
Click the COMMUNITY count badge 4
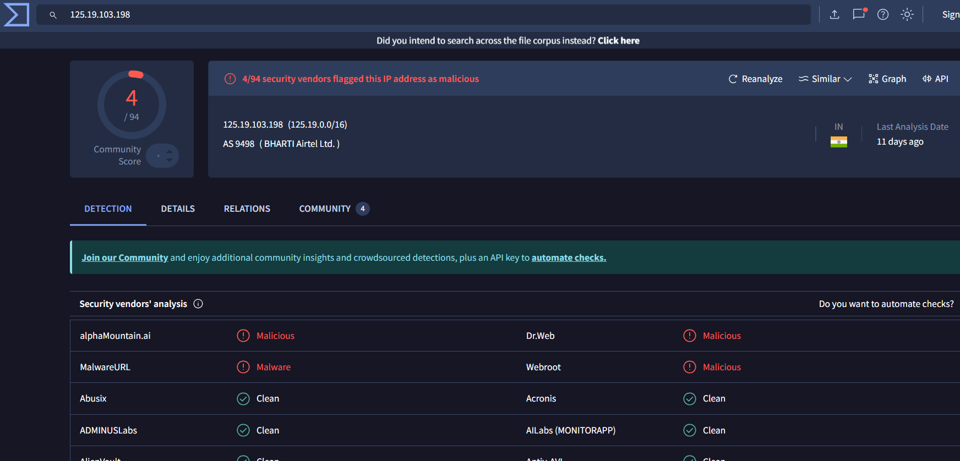click(363, 208)
